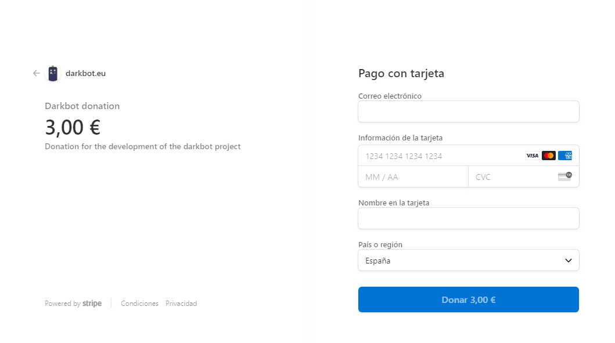Click the American Express logo

click(x=565, y=156)
